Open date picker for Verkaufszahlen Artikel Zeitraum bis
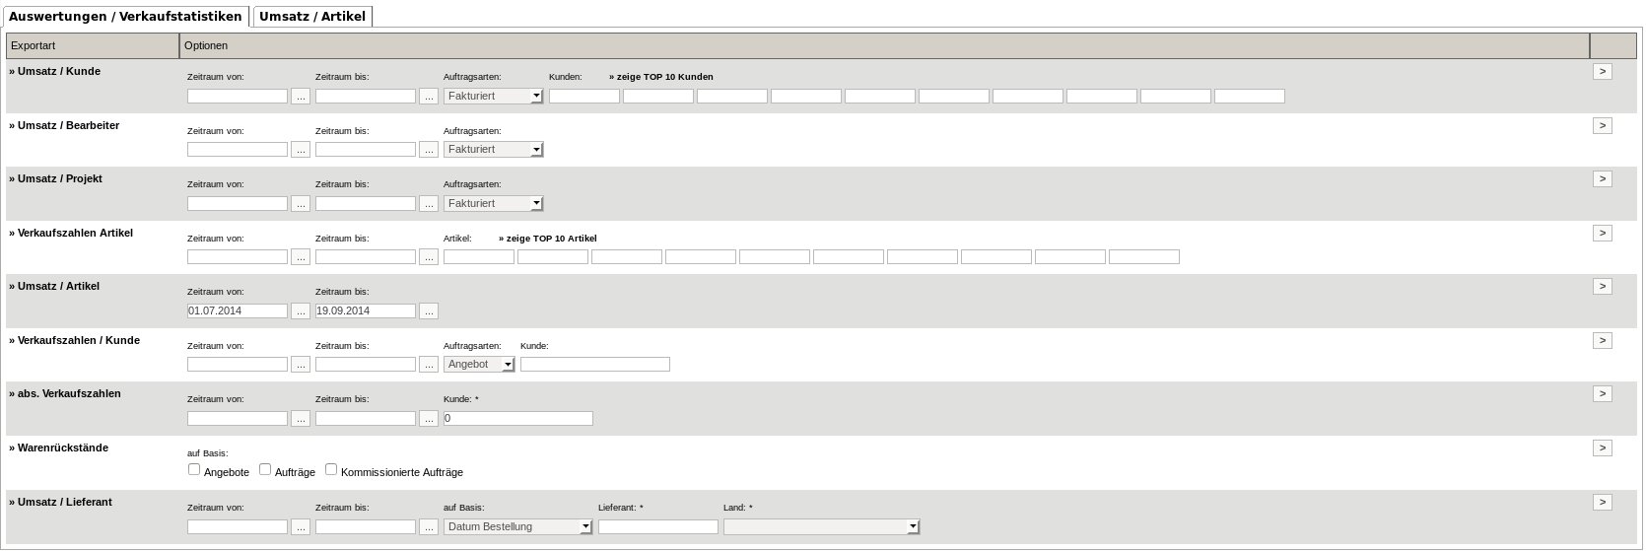This screenshot has height=551, width=1646. (429, 257)
